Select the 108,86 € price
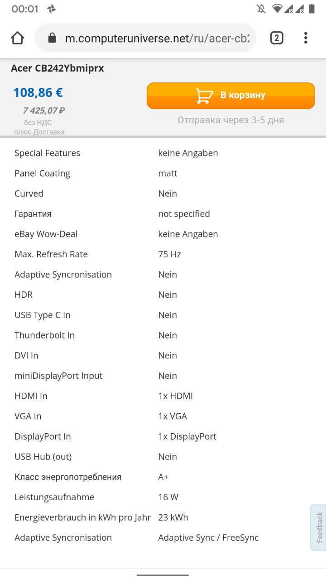This screenshot has width=326, height=580. (38, 92)
